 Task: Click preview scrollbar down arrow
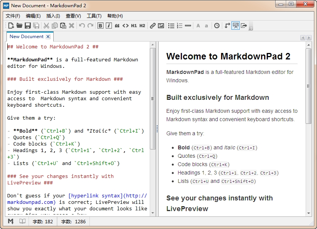[x=309, y=213]
